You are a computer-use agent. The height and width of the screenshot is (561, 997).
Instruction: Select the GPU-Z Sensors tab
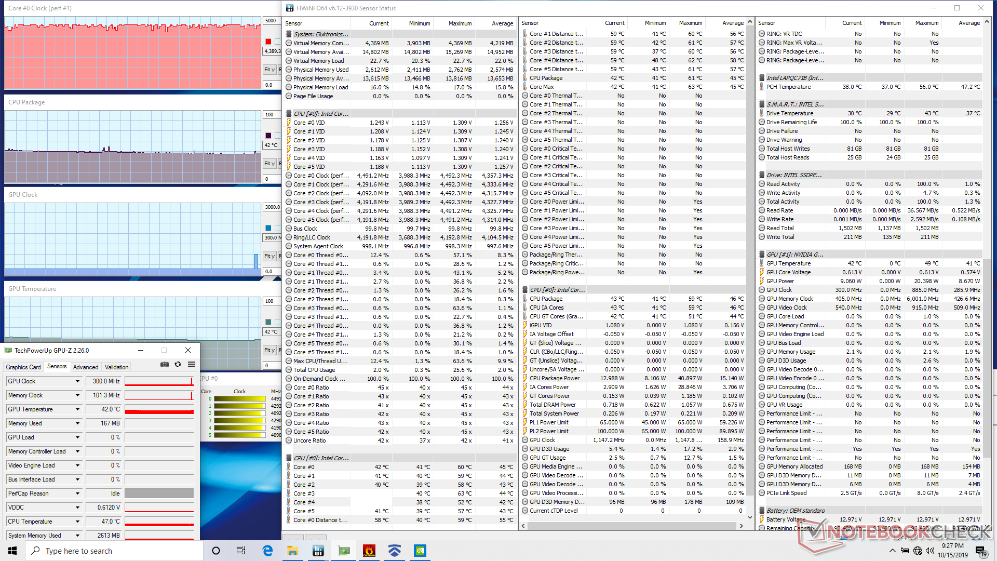pos(57,366)
